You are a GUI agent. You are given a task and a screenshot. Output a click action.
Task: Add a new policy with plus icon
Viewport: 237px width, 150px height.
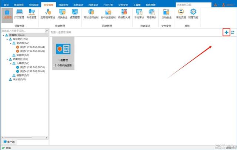point(226,32)
